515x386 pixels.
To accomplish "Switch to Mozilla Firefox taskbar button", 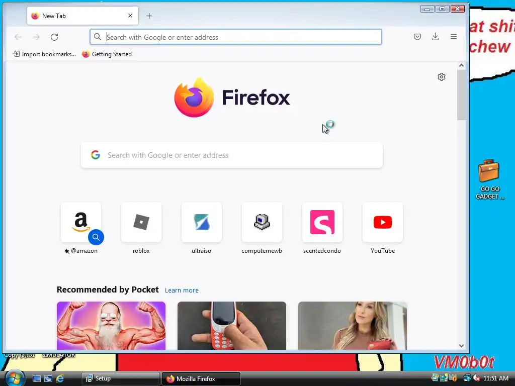I will point(201,378).
